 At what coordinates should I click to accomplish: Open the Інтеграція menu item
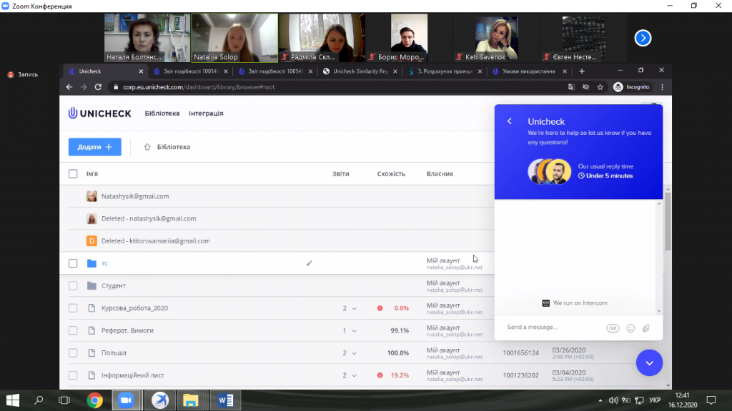tap(206, 113)
